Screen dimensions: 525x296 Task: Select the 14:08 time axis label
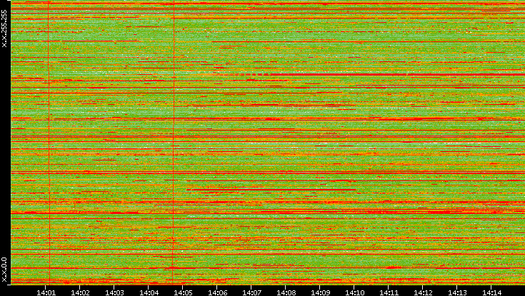pyautogui.click(x=286, y=292)
